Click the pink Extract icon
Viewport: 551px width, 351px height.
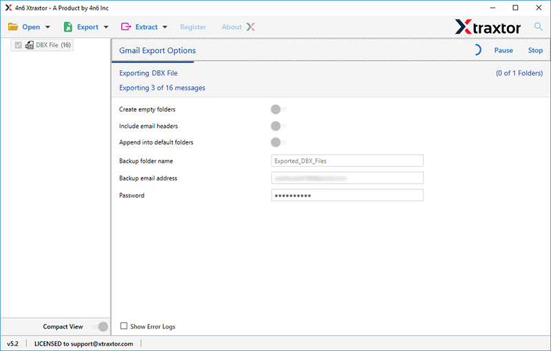coord(126,27)
